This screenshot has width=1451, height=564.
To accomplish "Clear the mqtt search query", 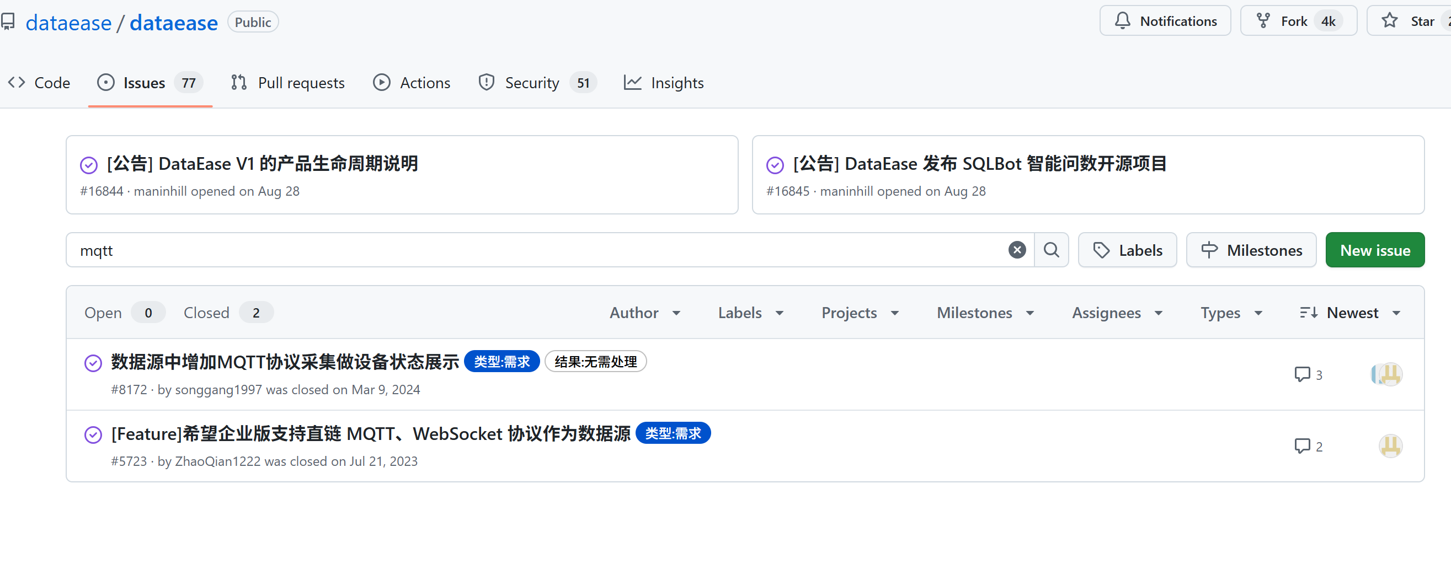I will click(1017, 250).
